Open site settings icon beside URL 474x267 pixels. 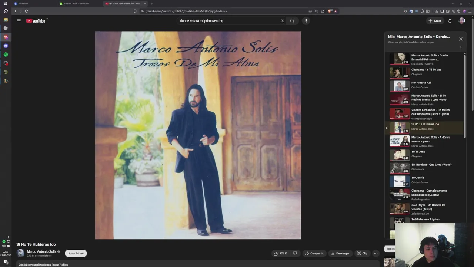142,11
